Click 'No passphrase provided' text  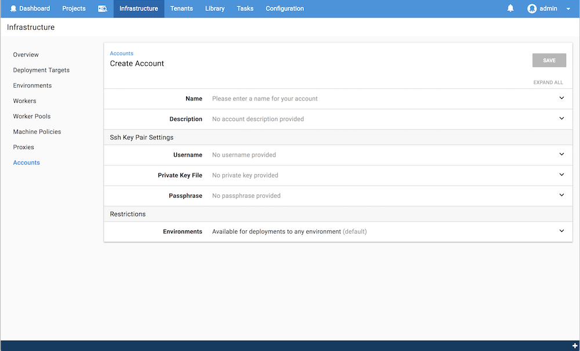pyautogui.click(x=246, y=196)
